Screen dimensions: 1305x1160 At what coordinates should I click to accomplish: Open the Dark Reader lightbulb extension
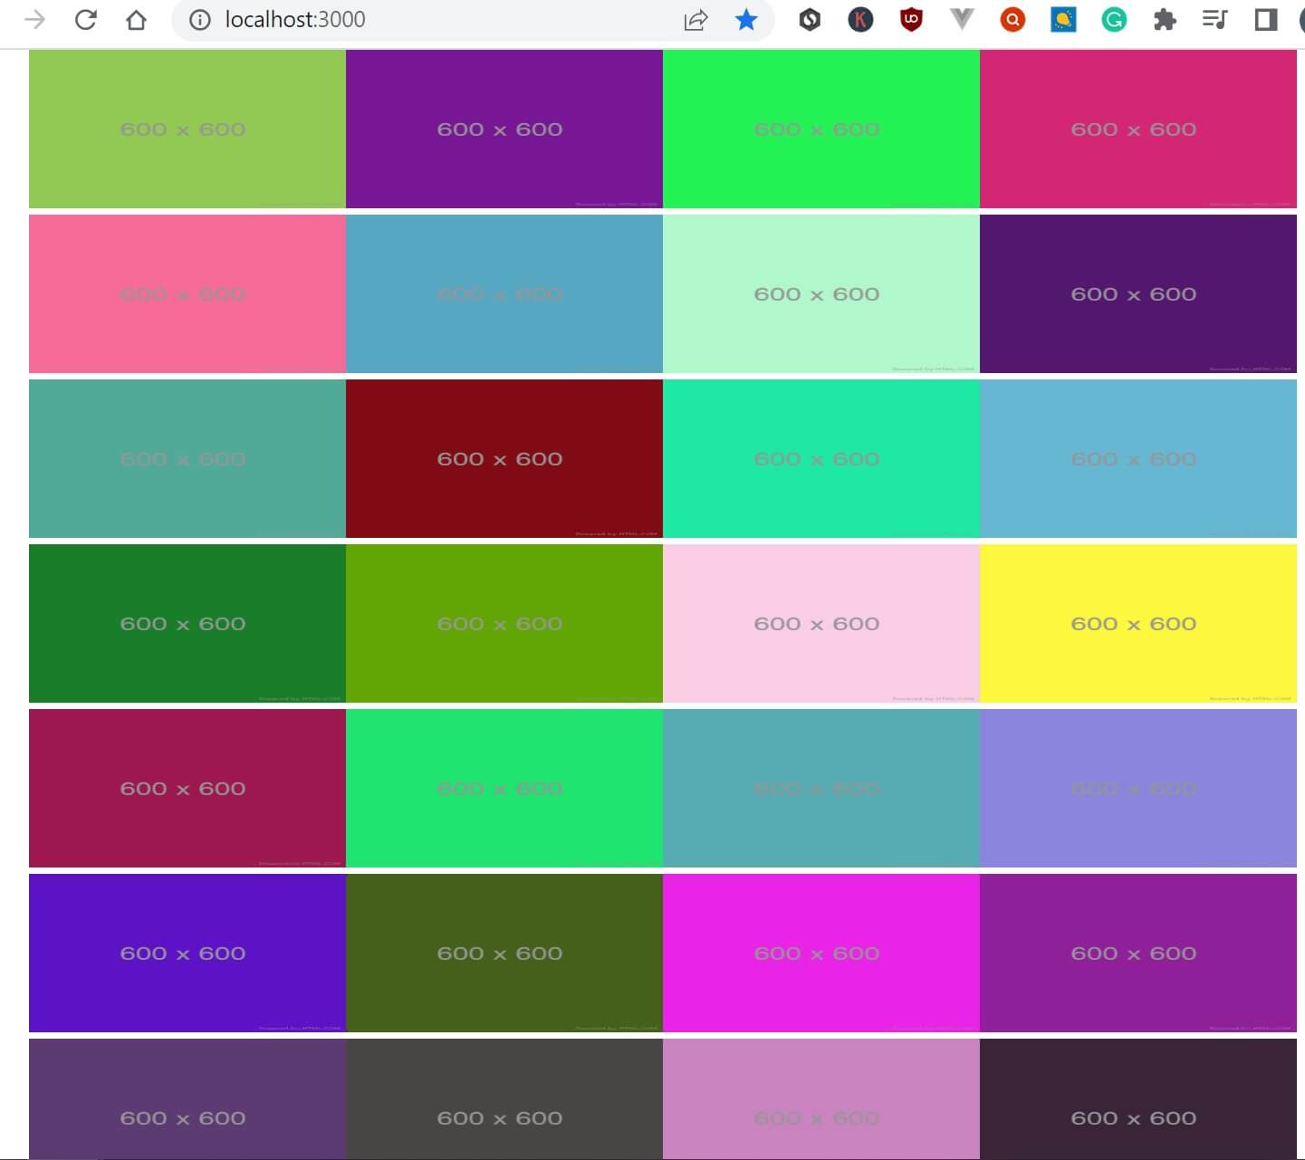(x=1063, y=19)
